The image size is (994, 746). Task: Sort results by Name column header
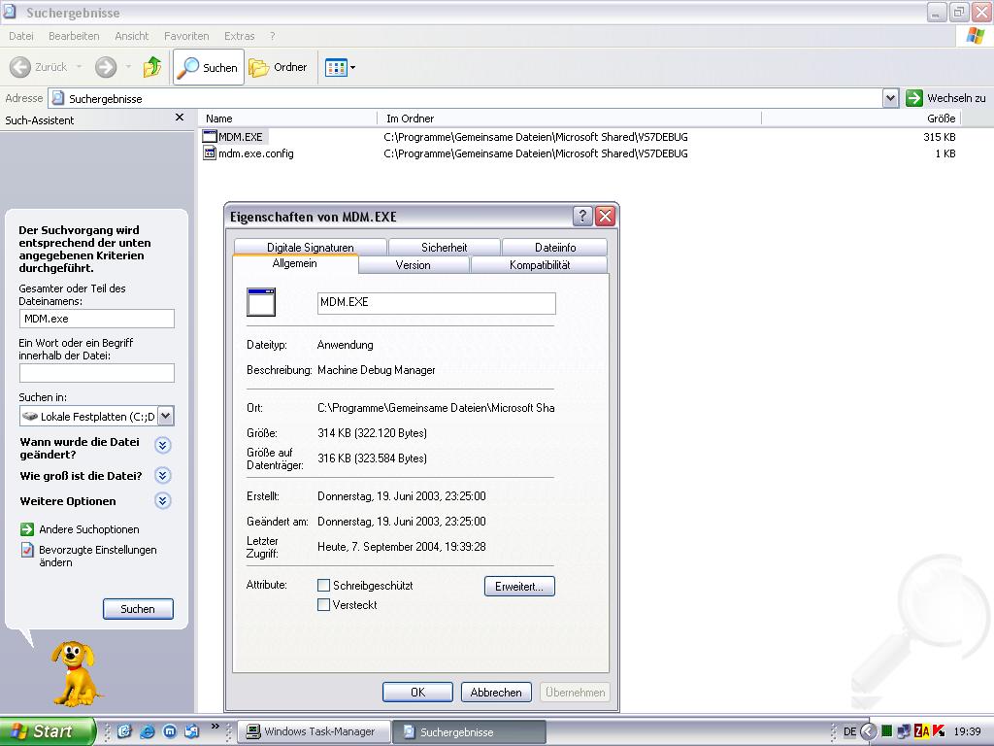[287, 118]
